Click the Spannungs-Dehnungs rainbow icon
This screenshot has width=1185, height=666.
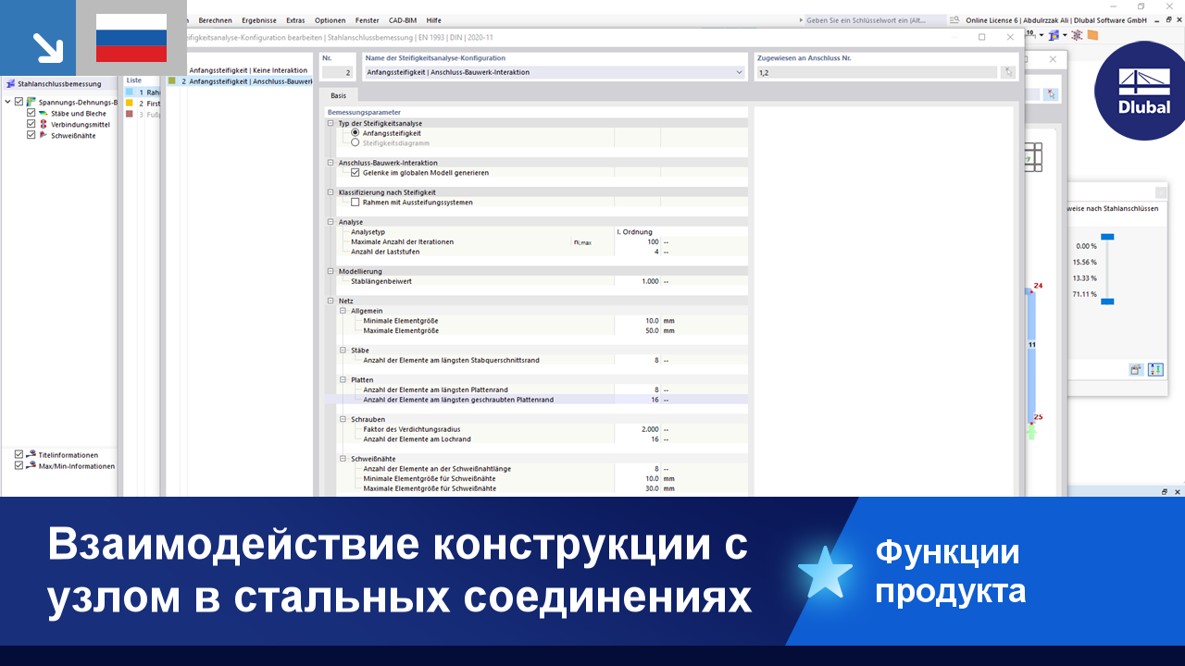tap(31, 102)
